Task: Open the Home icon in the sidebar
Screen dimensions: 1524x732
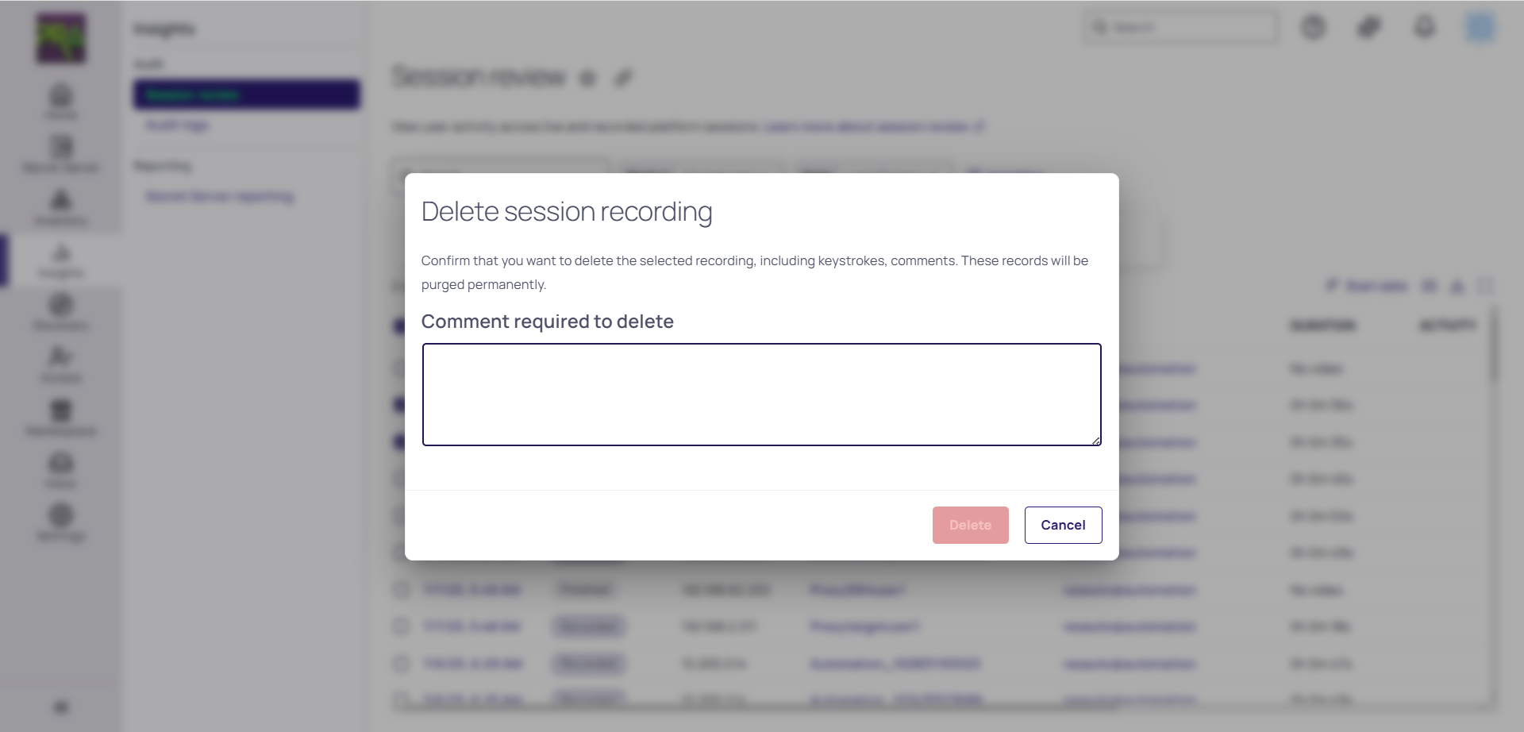Action: tap(61, 101)
